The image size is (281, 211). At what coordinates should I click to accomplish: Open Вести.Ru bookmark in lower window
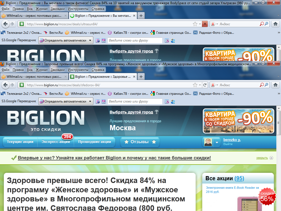click(x=54, y=93)
